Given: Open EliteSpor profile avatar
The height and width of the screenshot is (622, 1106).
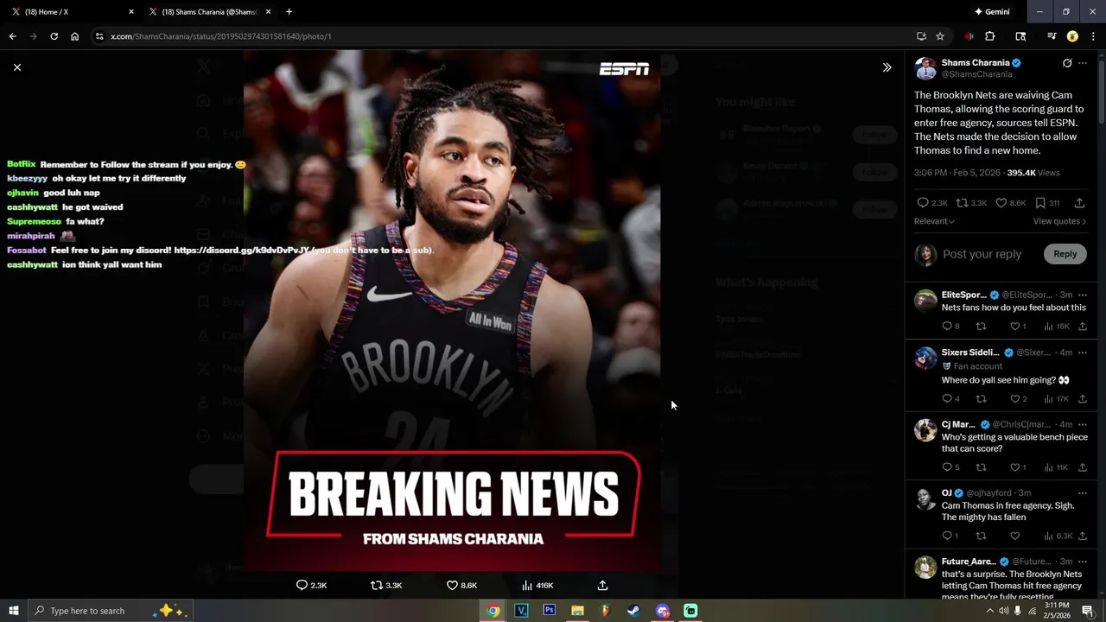Looking at the screenshot, I should tap(925, 301).
